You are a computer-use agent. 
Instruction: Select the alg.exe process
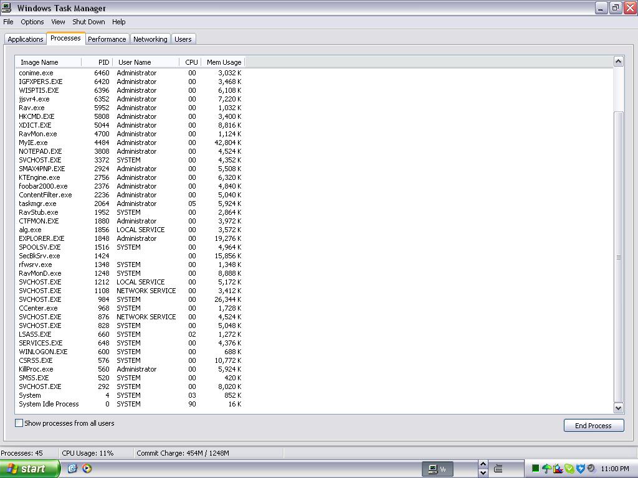(130, 230)
